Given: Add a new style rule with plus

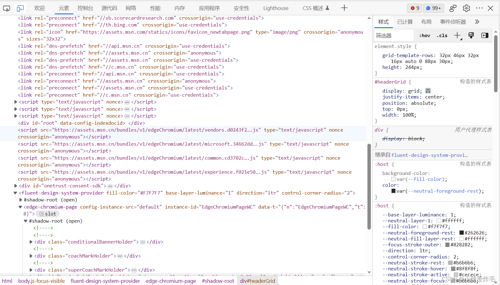Looking at the screenshot, I should 458,36.
